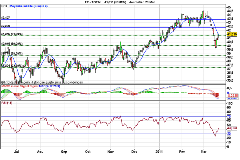
Task: Select the 43,407 horizontal resistance line label
Action: tap(6, 18)
